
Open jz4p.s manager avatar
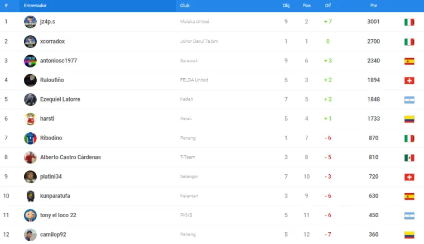30,22
